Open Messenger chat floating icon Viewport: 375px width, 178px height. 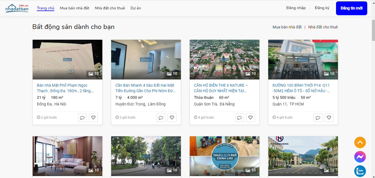point(360,157)
